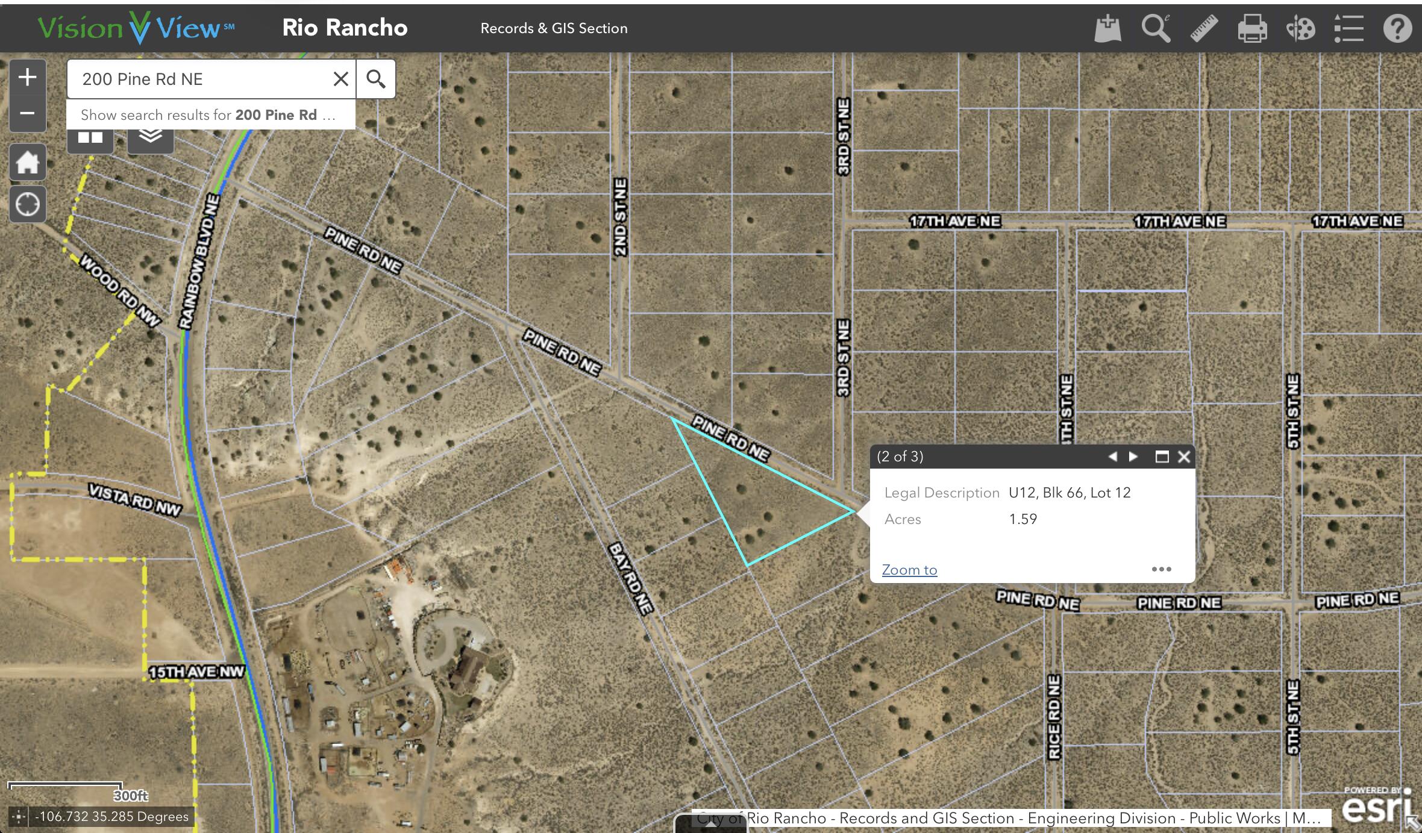Click the 2ND ST NE road label
Viewport: 1422px width, 833px height.
[x=620, y=217]
